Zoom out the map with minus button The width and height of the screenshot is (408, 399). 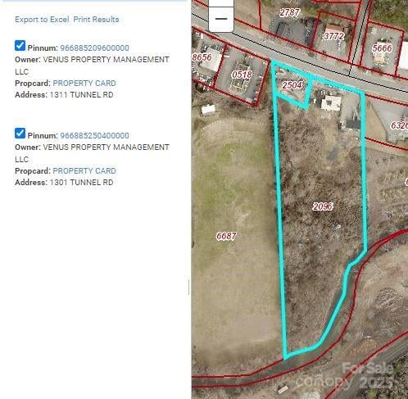tap(221, 19)
